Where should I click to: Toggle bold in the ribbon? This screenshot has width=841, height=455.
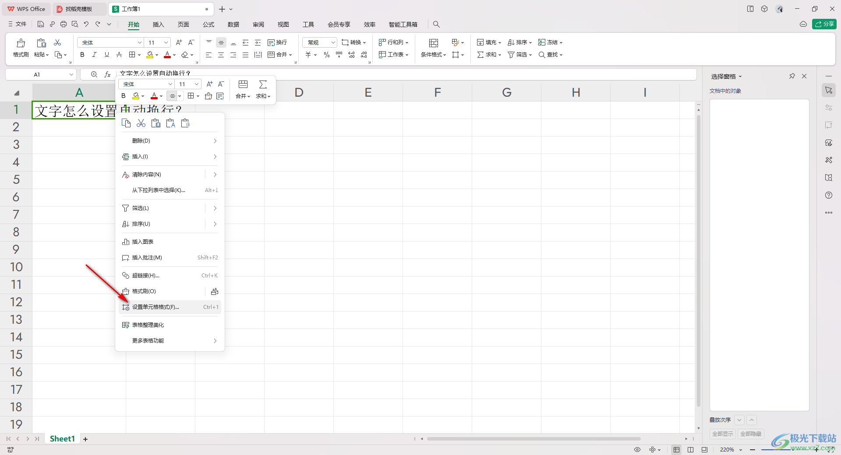[x=82, y=55]
